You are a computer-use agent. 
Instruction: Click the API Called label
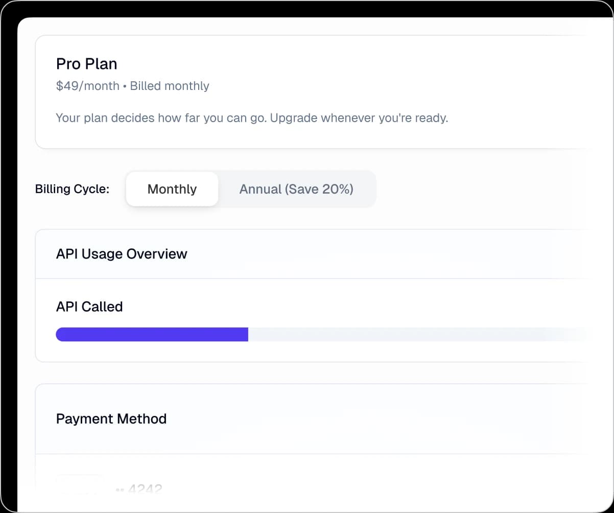tap(89, 307)
